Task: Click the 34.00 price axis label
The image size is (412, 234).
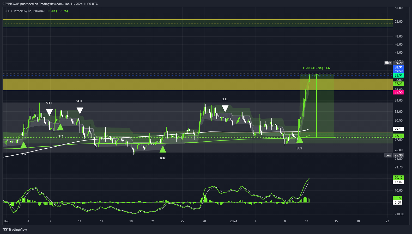Action: pyautogui.click(x=398, y=100)
